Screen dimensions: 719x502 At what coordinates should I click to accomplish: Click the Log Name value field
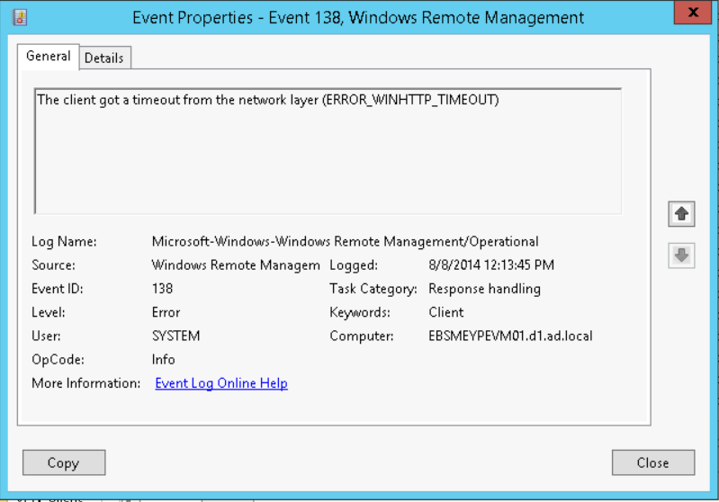point(345,241)
